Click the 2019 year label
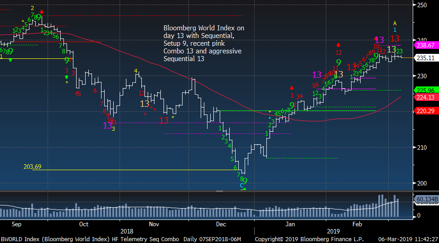Screen dimensions: 439x243 (x=333, y=231)
